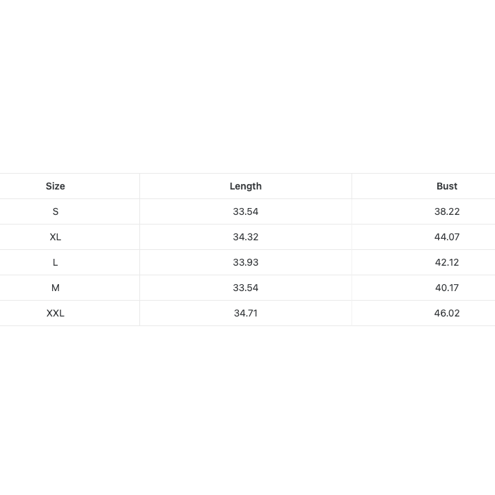This screenshot has height=495, width=495.
Task: Click the L bust value 42.12
Action: point(447,262)
